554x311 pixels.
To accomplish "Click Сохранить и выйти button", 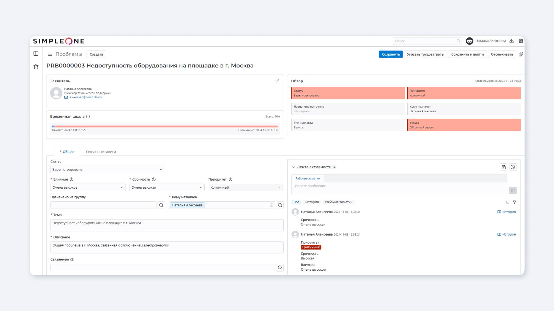I will [467, 54].
